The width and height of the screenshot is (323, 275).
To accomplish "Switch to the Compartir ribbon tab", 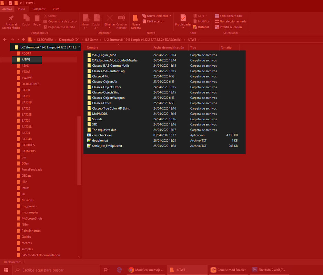I will point(39,9).
